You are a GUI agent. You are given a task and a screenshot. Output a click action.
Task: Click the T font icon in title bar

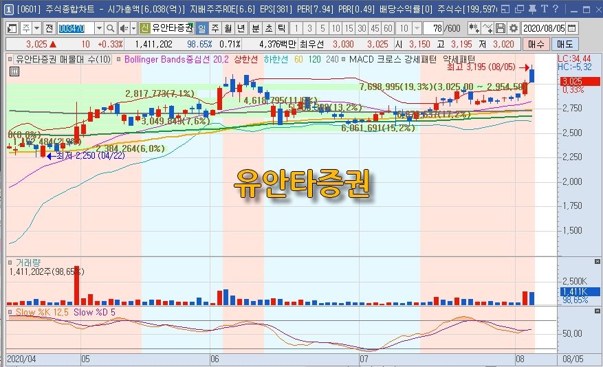544,9
